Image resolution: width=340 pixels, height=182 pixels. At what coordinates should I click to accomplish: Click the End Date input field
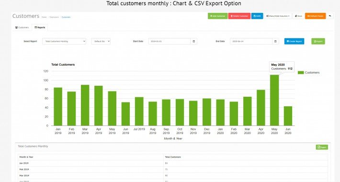click(x=251, y=41)
